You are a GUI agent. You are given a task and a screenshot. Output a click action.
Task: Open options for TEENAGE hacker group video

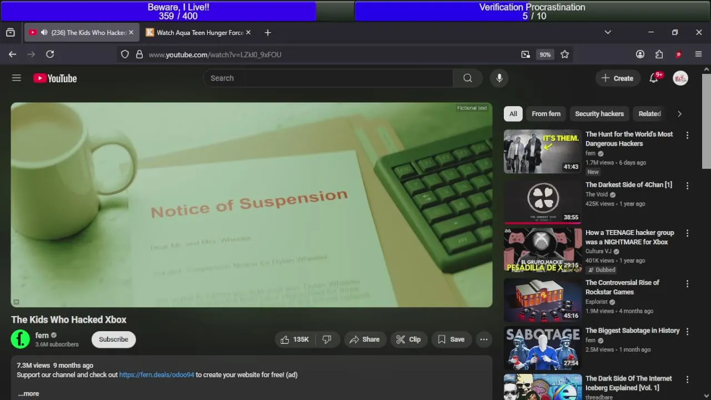(x=687, y=234)
